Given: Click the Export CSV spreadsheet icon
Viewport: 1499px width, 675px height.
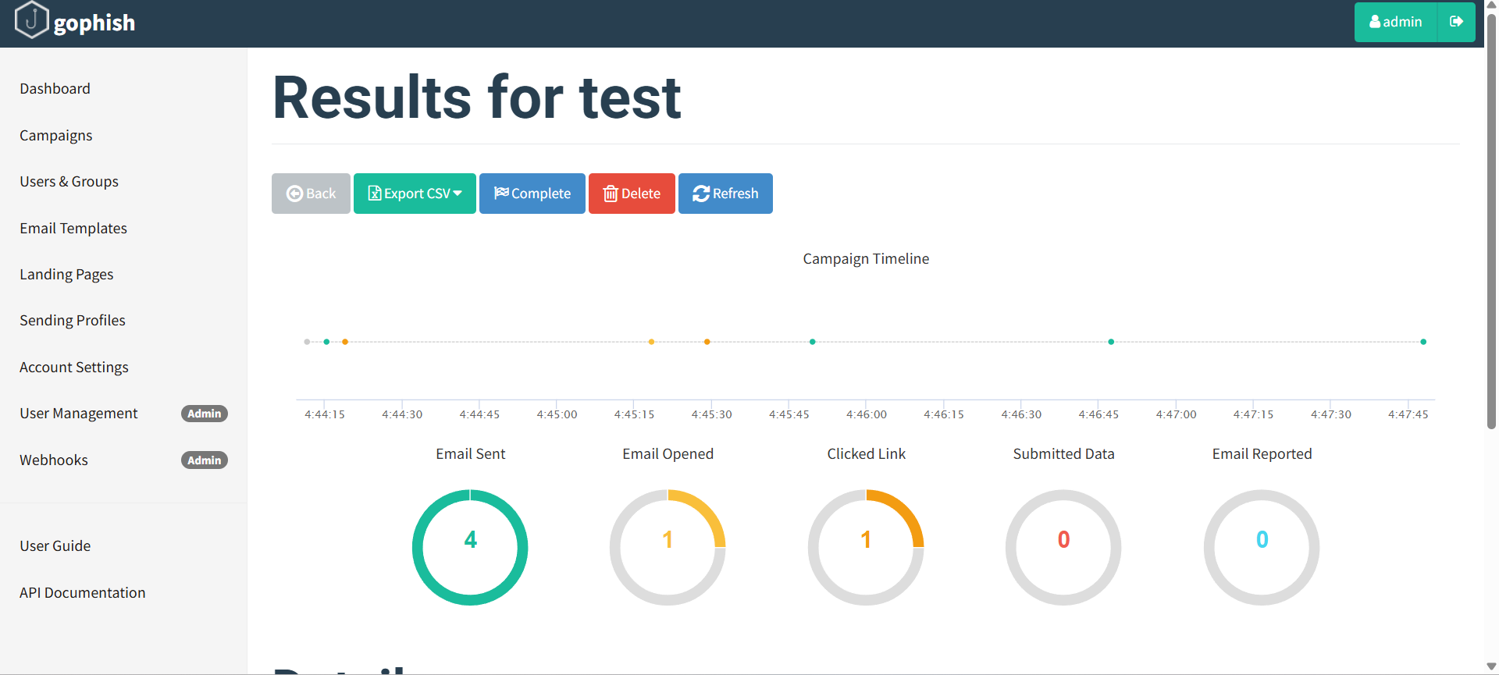Looking at the screenshot, I should [375, 194].
